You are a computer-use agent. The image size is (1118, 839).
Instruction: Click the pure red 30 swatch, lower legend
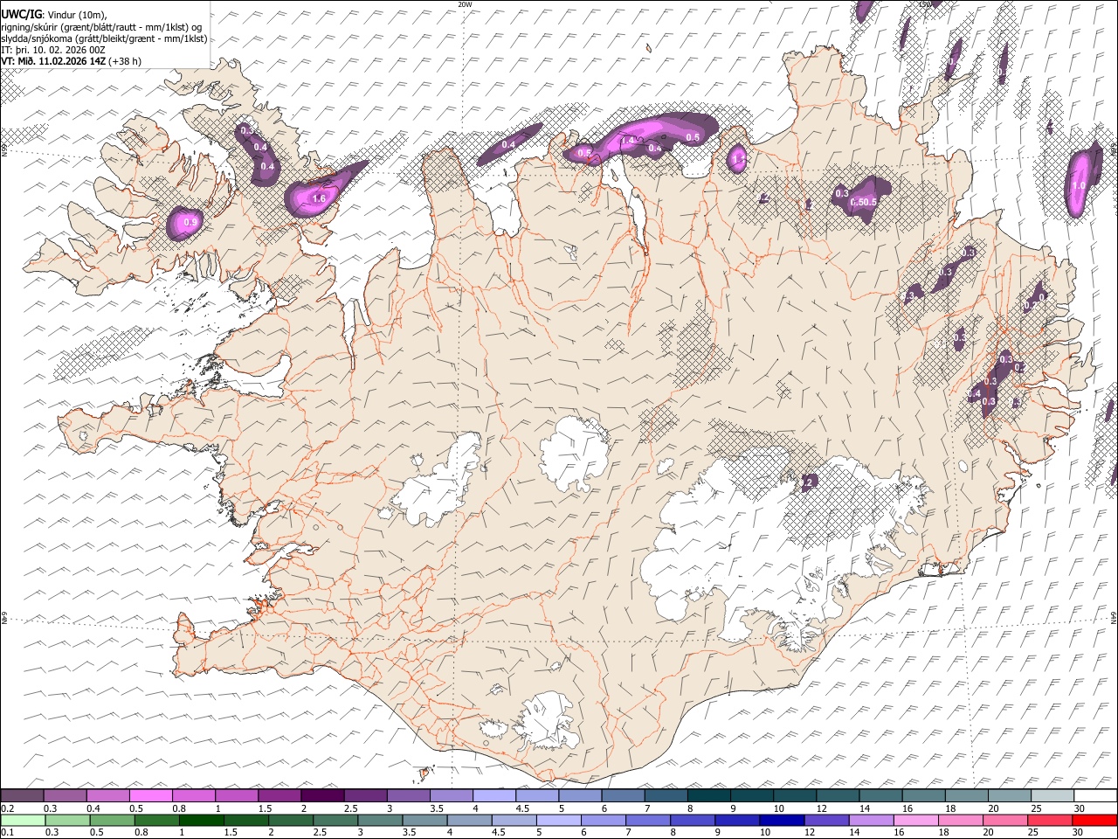point(1095,820)
